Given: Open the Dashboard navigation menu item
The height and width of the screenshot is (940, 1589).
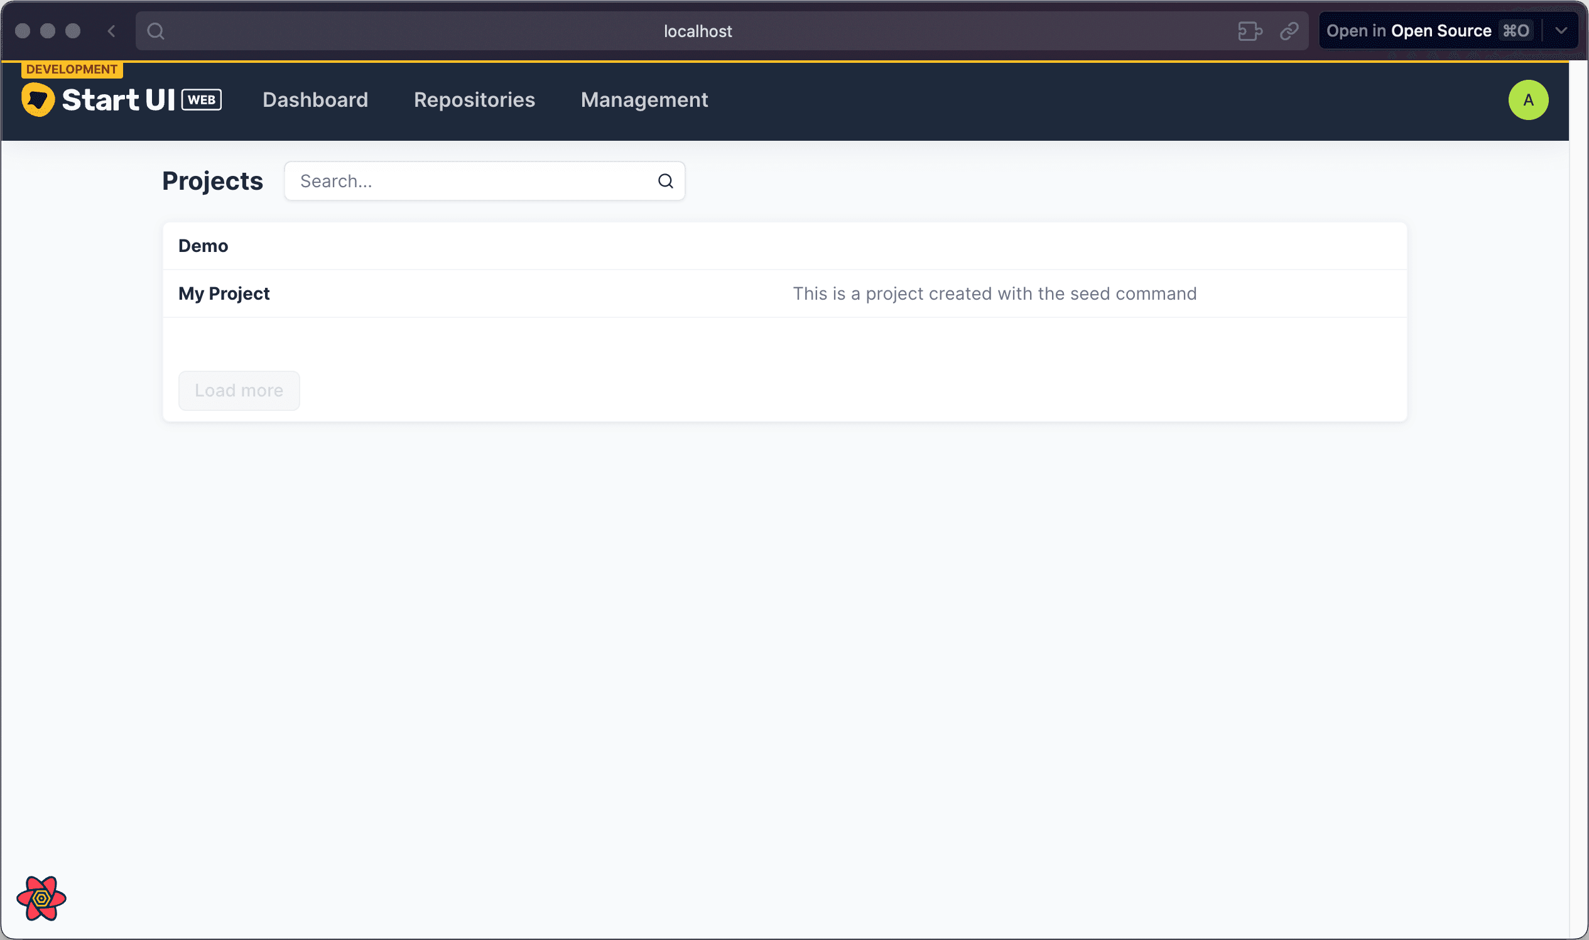Looking at the screenshot, I should pos(315,99).
